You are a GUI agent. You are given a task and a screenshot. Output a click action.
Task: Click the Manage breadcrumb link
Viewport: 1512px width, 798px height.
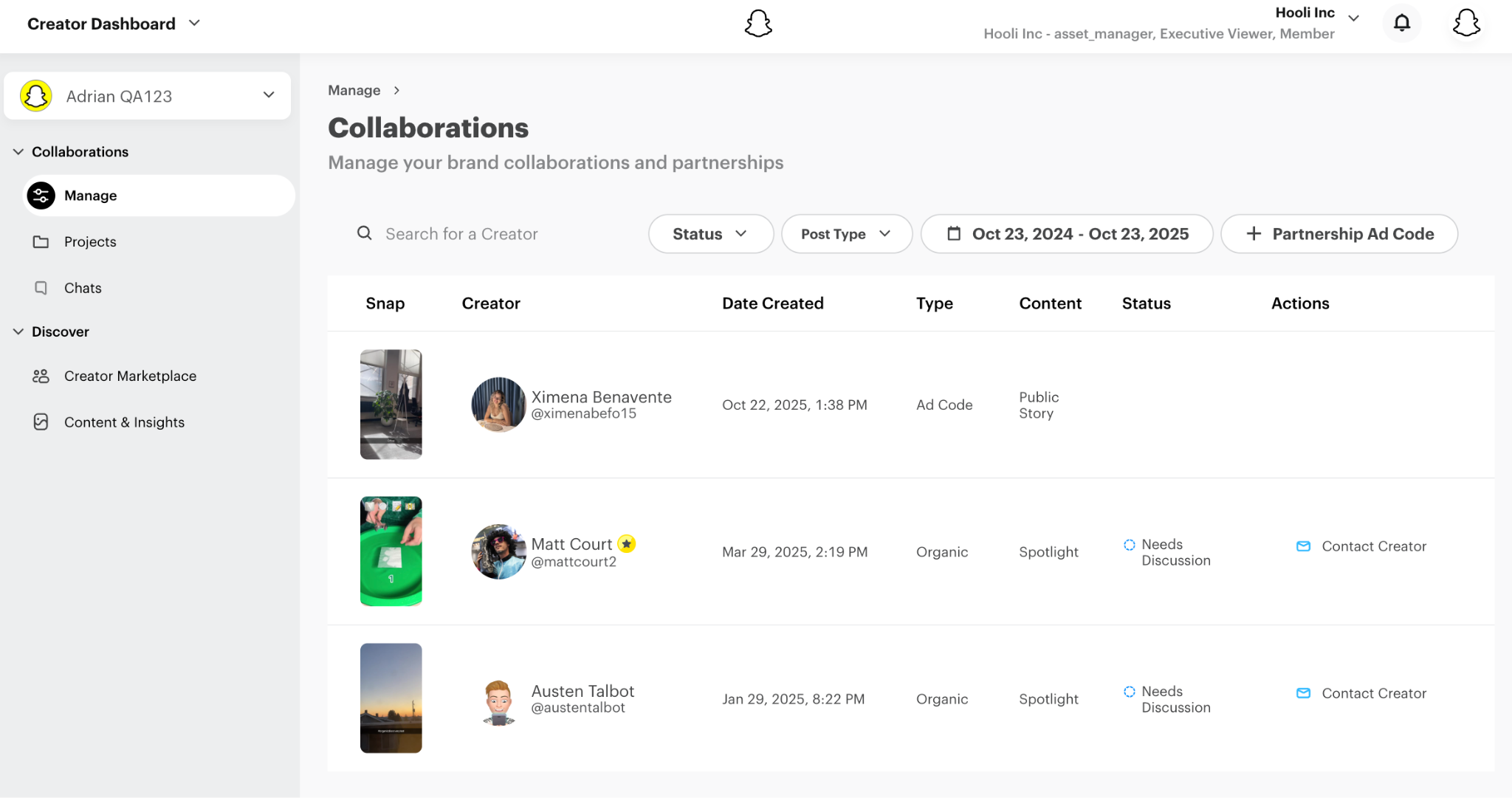coord(354,90)
